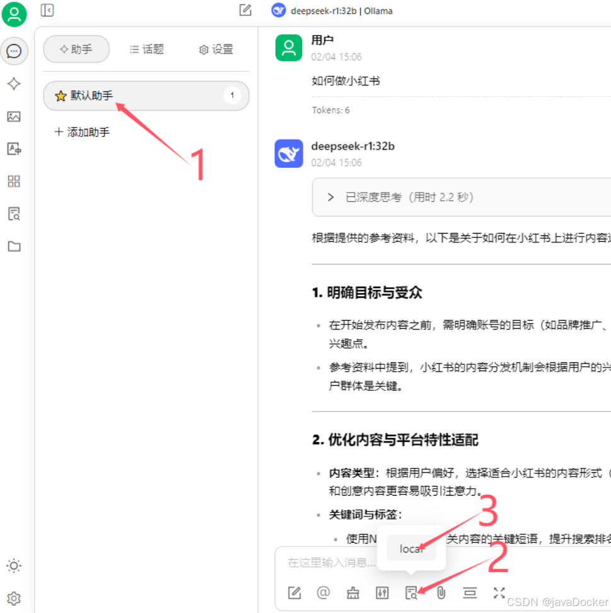The width and height of the screenshot is (611, 613).
Task: Focus the message input field
Action: tap(332, 562)
